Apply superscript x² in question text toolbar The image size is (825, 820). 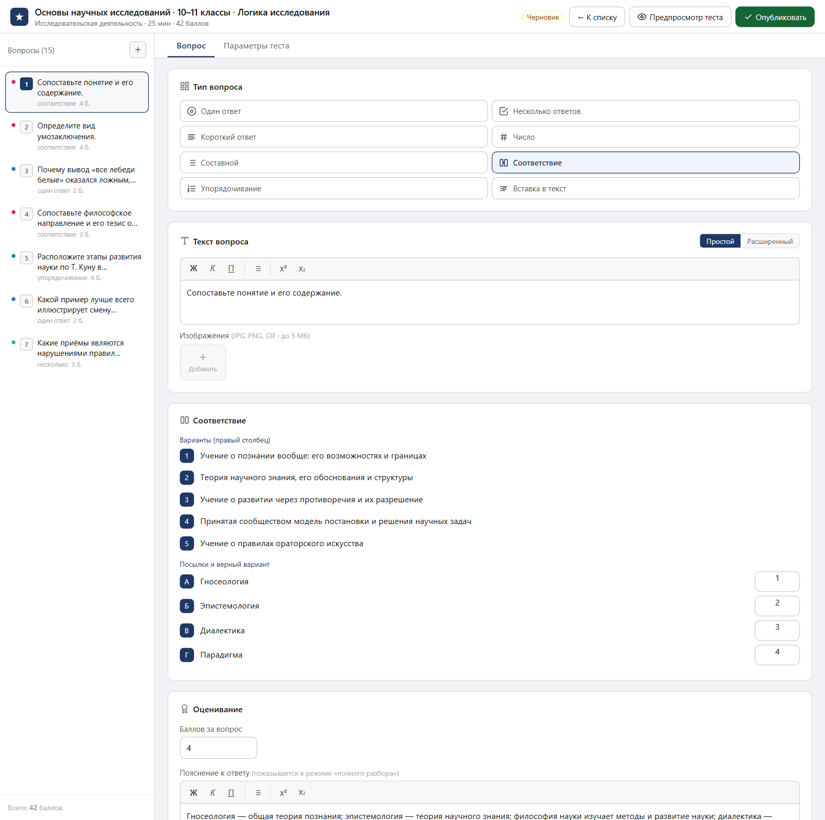coord(283,269)
